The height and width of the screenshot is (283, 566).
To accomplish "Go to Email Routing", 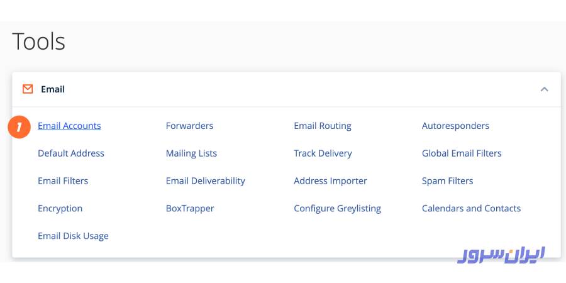I will coord(322,126).
